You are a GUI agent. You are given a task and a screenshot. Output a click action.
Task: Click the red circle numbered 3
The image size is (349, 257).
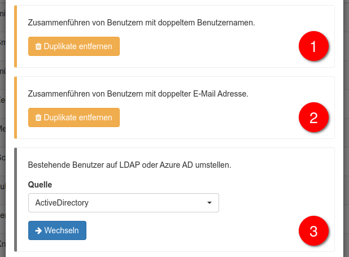point(313,231)
